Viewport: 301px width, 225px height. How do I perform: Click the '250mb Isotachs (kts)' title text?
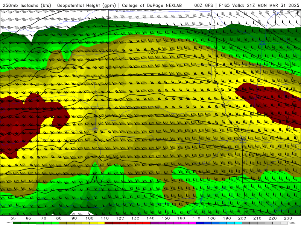tap(27, 6)
